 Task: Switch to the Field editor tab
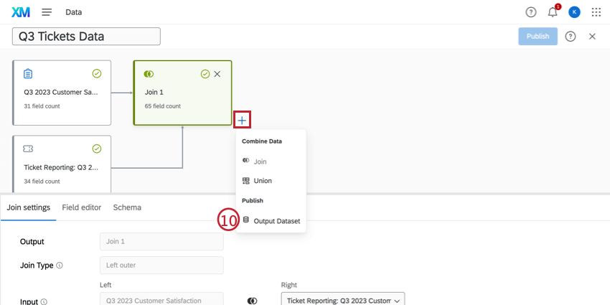[82, 207]
